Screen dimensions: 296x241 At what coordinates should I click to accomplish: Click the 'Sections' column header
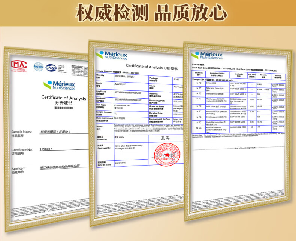199,74
